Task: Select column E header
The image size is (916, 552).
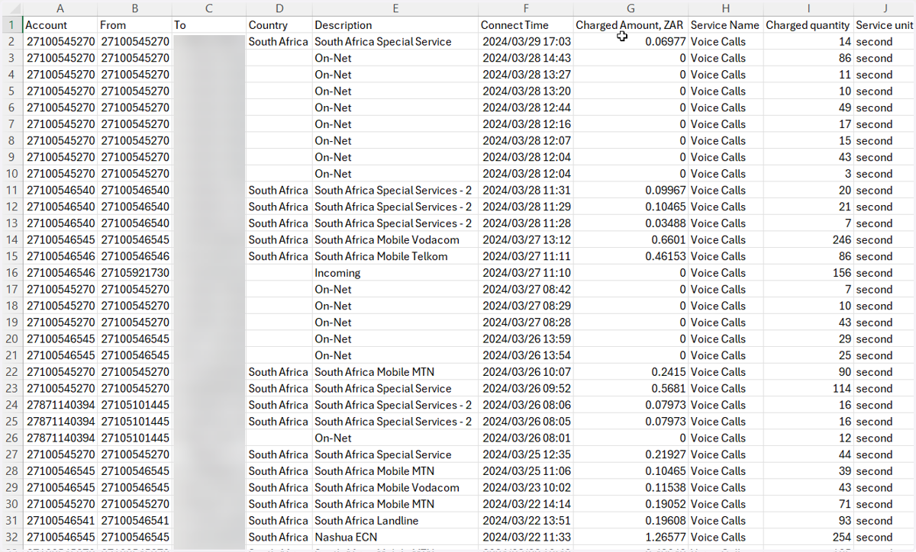Action: coord(395,8)
